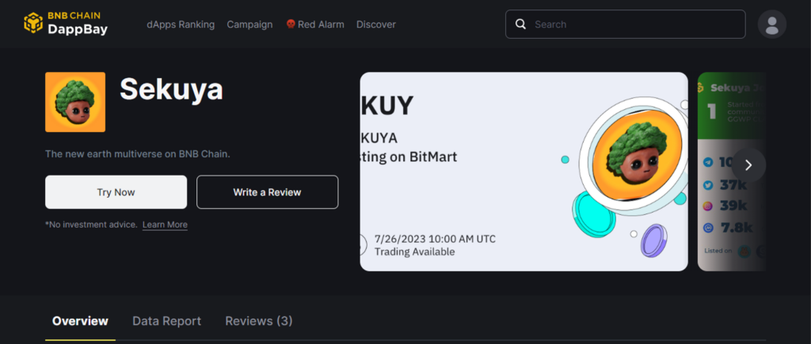Click the BNB Chain DappBay logo
This screenshot has height=344, width=811.
pyautogui.click(x=66, y=23)
